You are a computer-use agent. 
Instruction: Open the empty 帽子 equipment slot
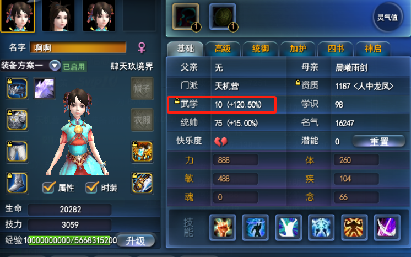(142, 88)
